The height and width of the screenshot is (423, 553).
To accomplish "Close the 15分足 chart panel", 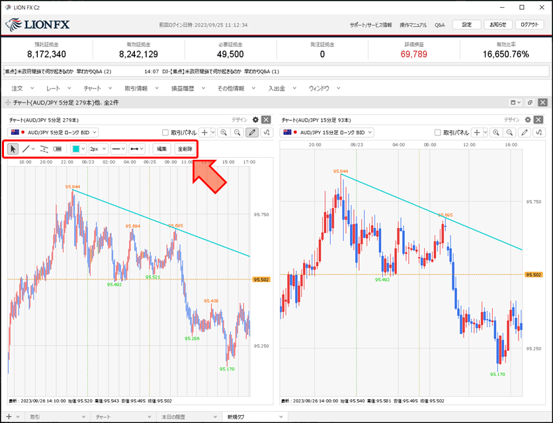I will click(x=538, y=120).
